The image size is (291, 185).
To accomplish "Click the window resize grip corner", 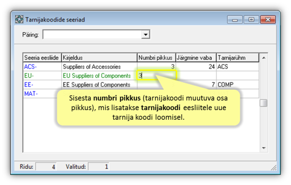I will pos(274,168).
